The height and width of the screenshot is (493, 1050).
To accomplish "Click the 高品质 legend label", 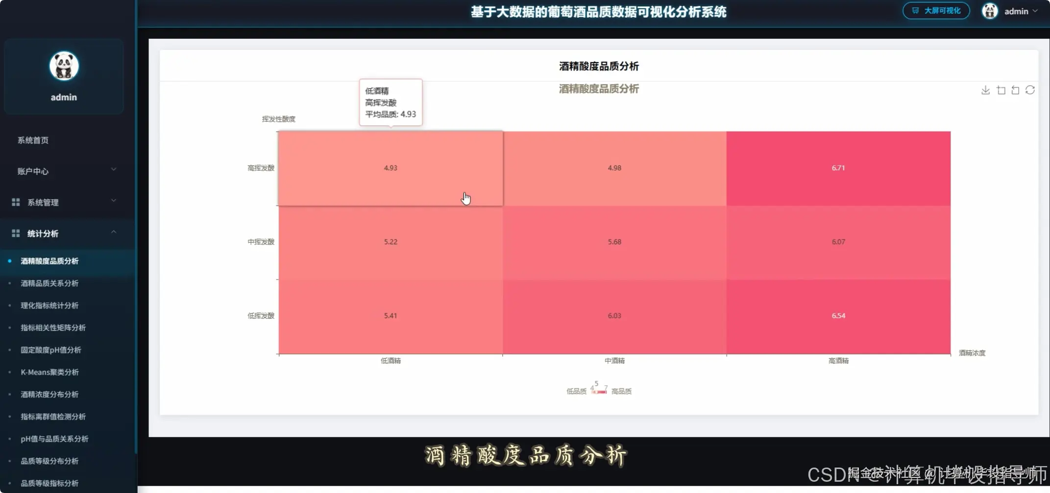I will tap(621, 391).
